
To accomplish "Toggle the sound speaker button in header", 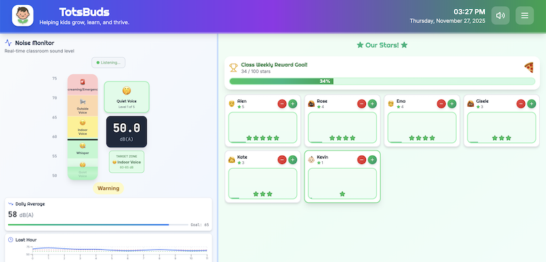I will coord(500,16).
